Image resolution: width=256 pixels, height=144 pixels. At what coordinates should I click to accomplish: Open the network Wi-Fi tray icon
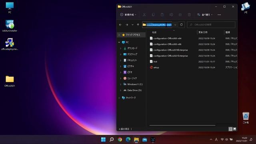222,140
